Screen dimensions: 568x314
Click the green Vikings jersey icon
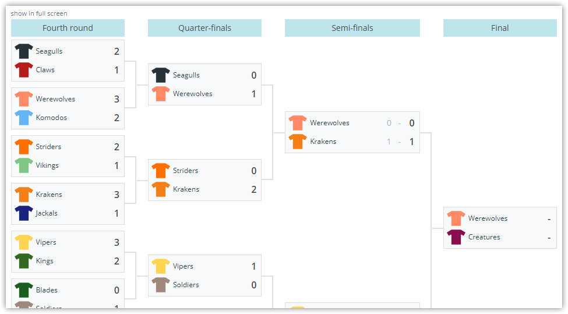tap(24, 165)
